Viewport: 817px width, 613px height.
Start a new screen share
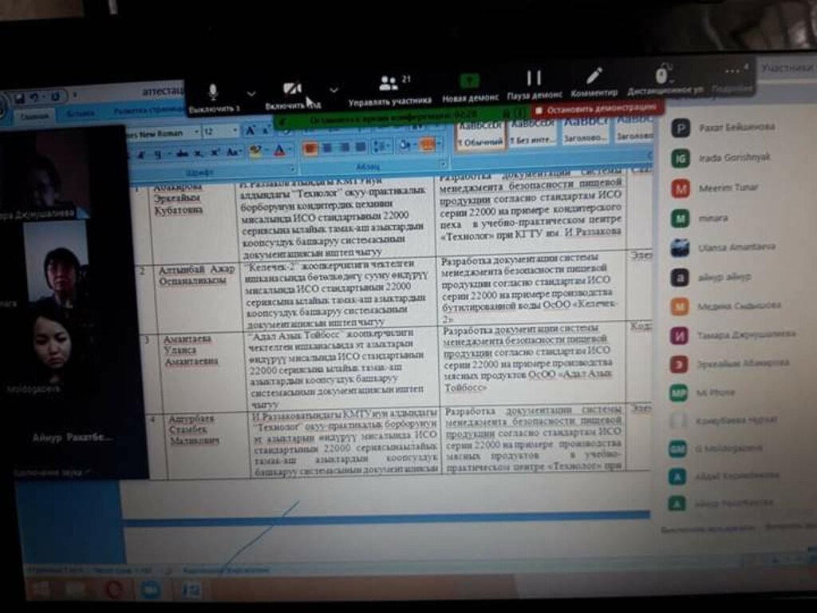[x=470, y=88]
